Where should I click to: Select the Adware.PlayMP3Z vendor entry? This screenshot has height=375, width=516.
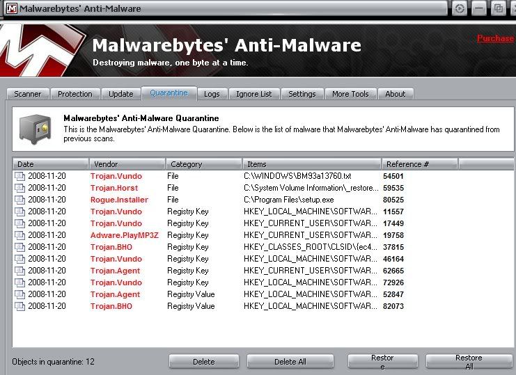click(125, 235)
